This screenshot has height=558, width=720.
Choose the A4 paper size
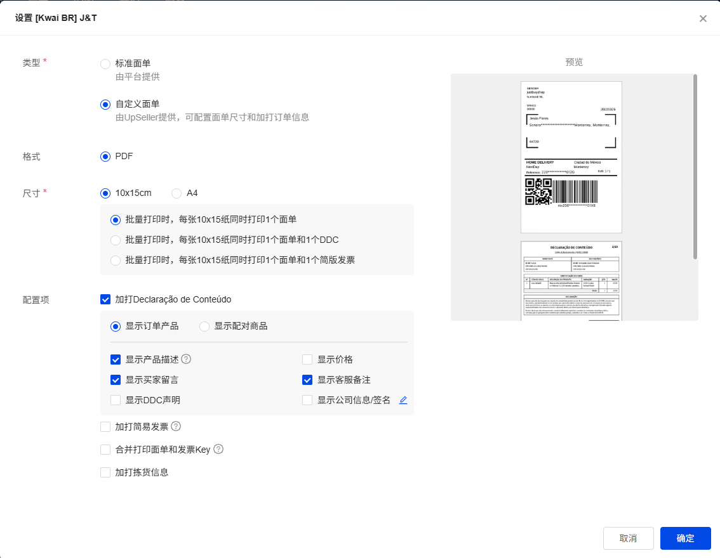pyautogui.click(x=177, y=193)
